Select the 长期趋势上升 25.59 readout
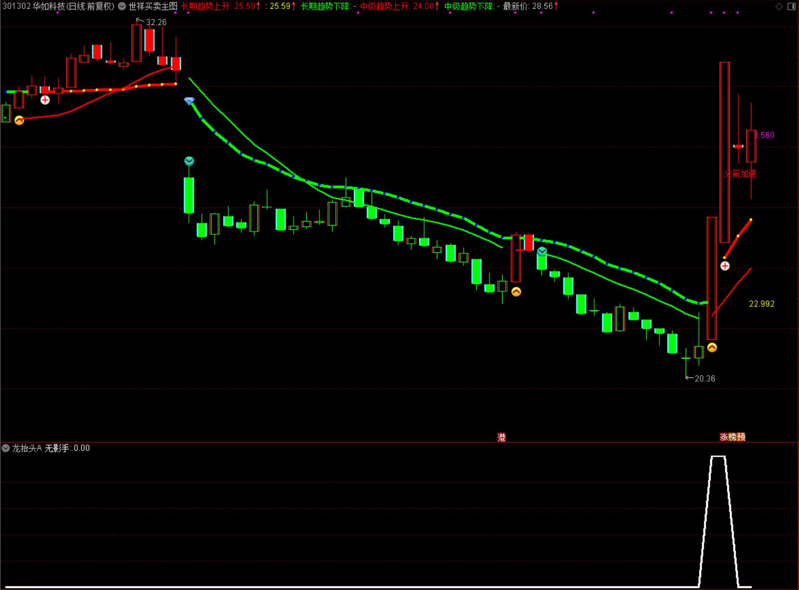 click(x=221, y=6)
